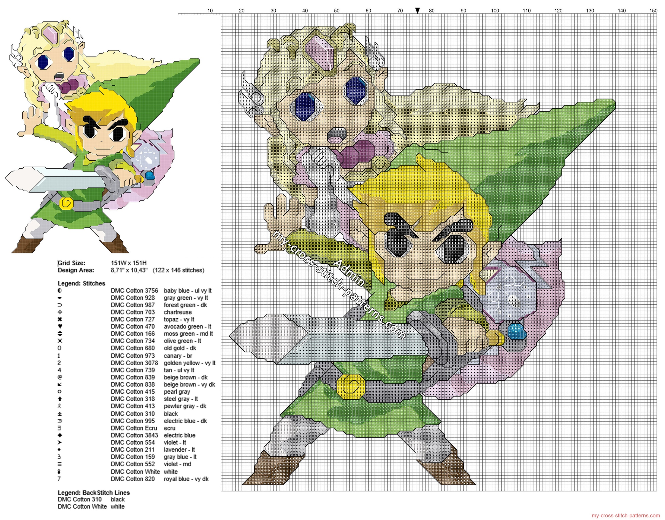Screen dimensions: 665x520
Task: Select the dot symbol for lavender 211
Action: coord(59,450)
